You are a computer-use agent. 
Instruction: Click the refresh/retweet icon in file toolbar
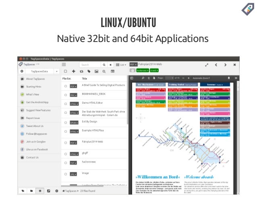[x=81, y=71]
